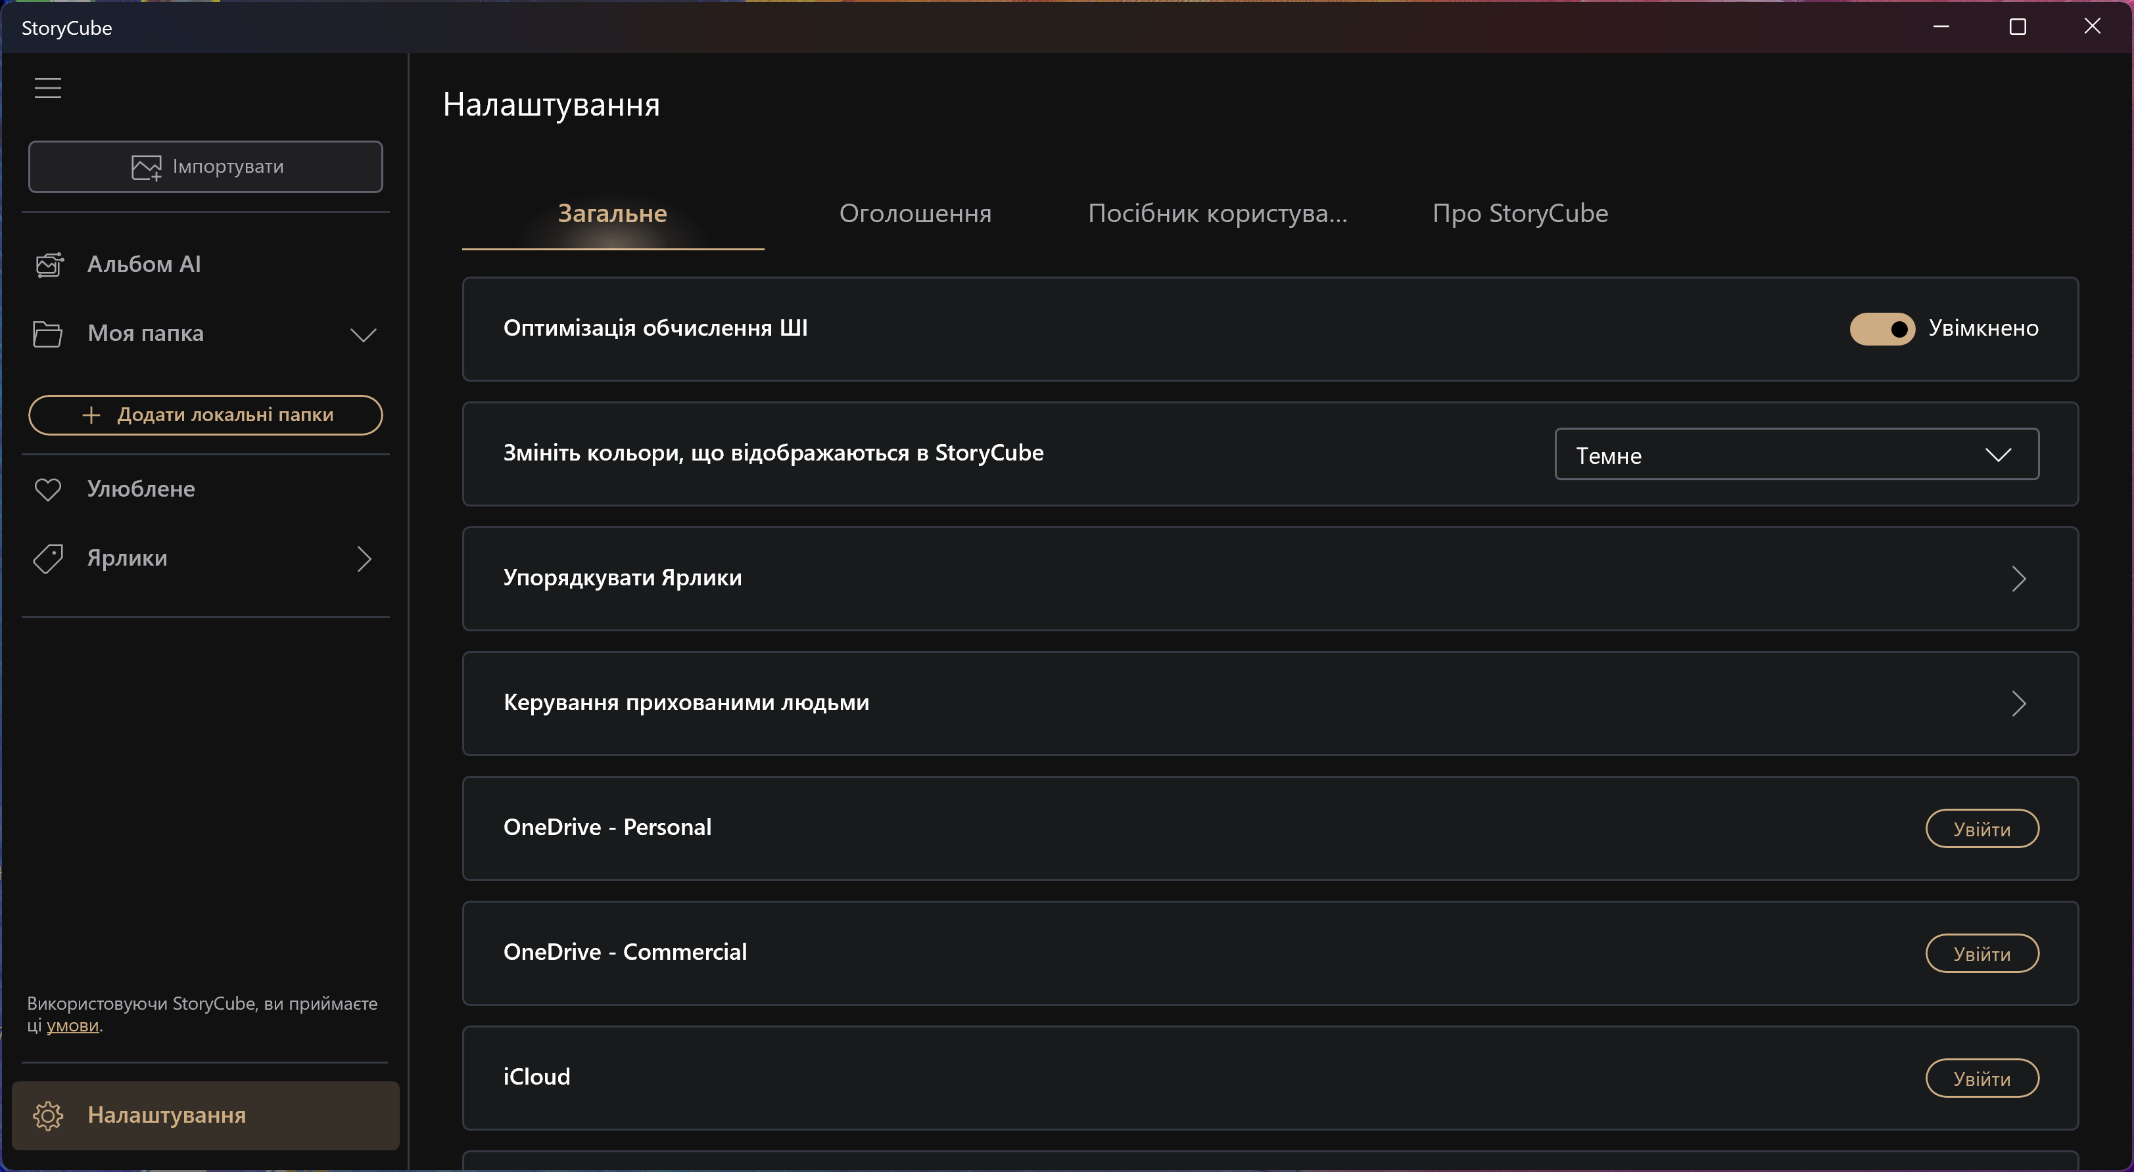
Task: Open Посібник користувача tab
Action: 1217,214
